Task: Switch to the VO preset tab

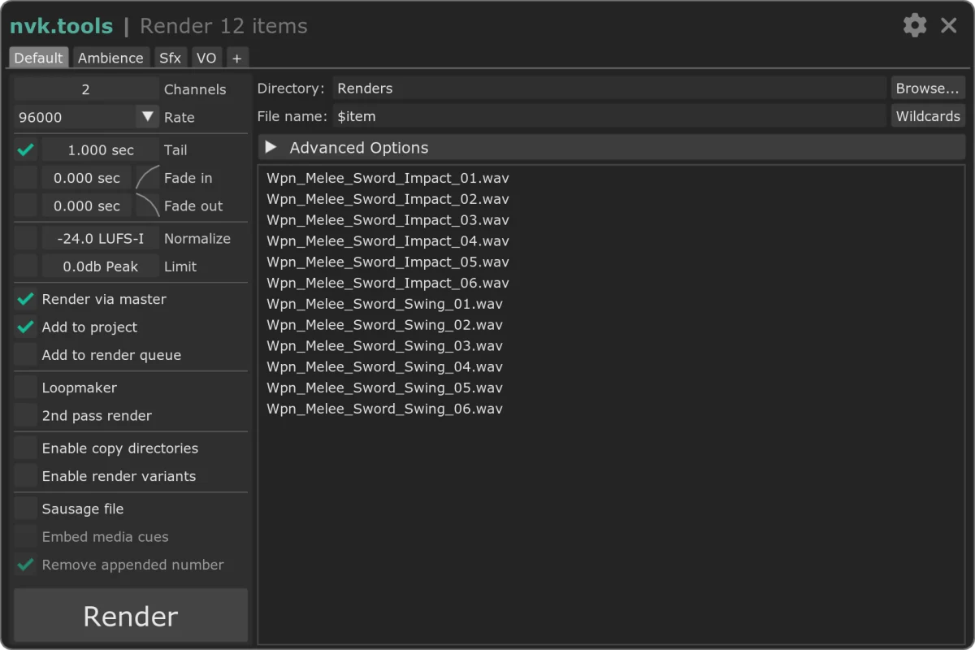Action: tap(206, 58)
